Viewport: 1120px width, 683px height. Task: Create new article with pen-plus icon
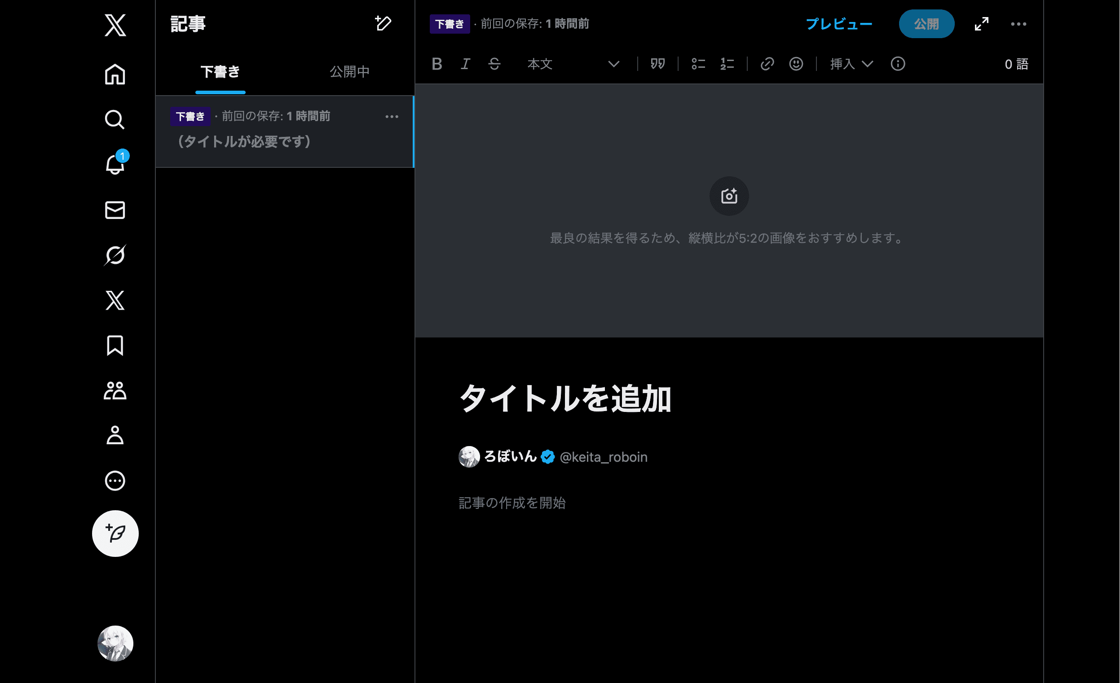(x=383, y=23)
